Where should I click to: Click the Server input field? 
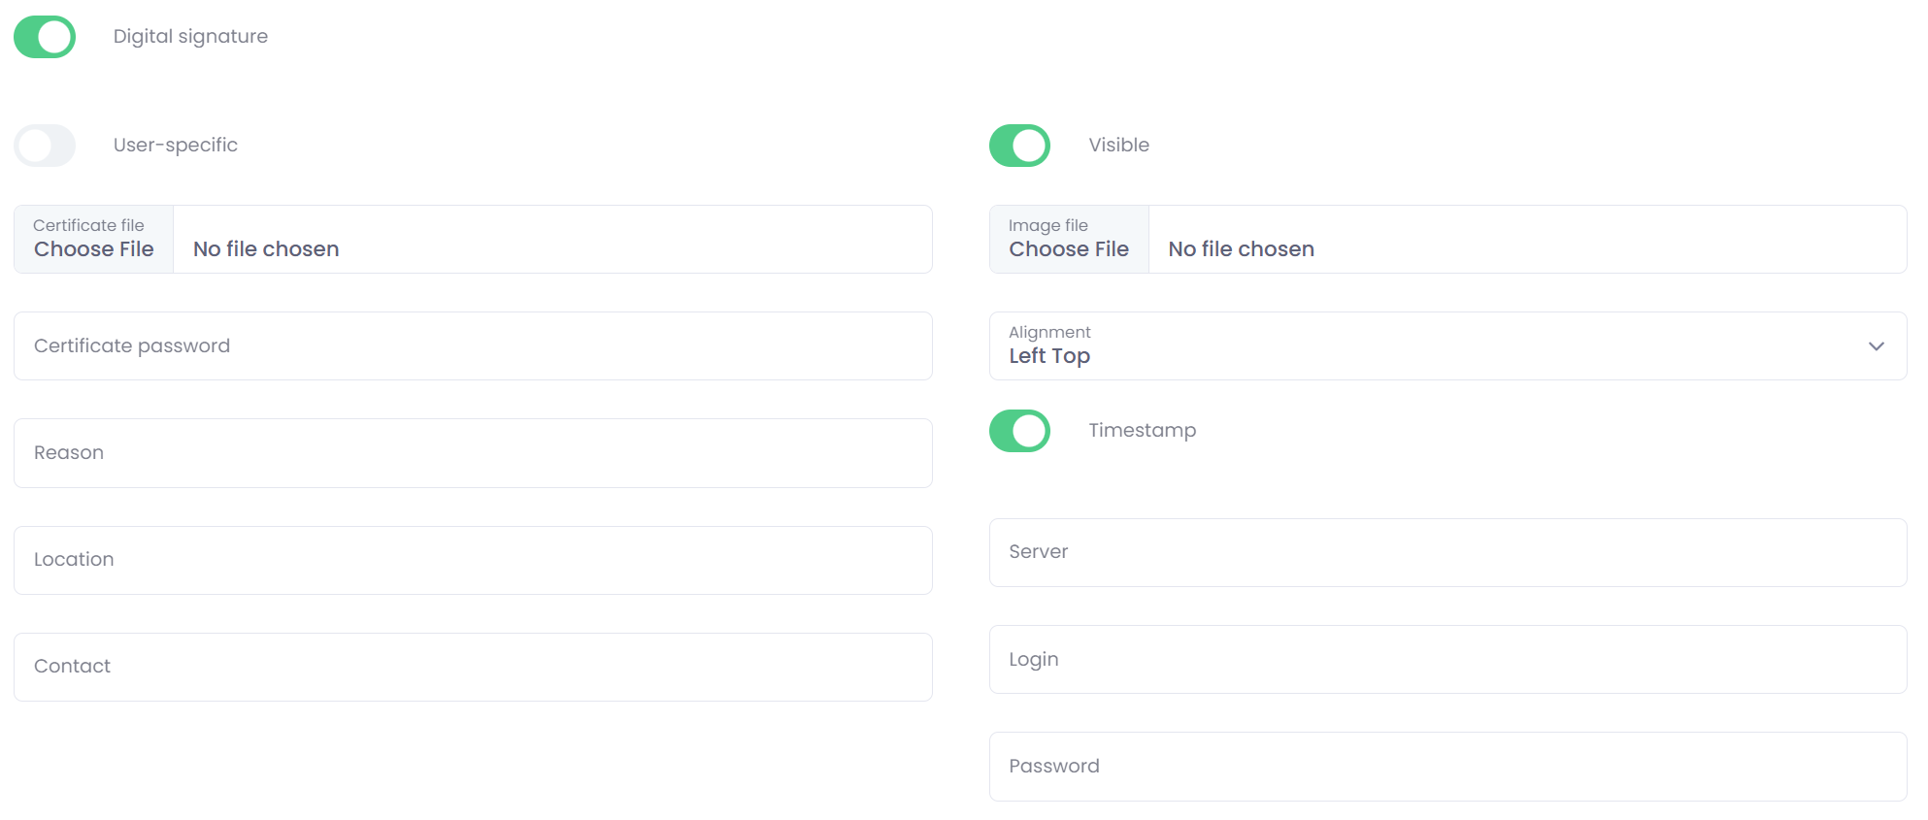click(1447, 552)
